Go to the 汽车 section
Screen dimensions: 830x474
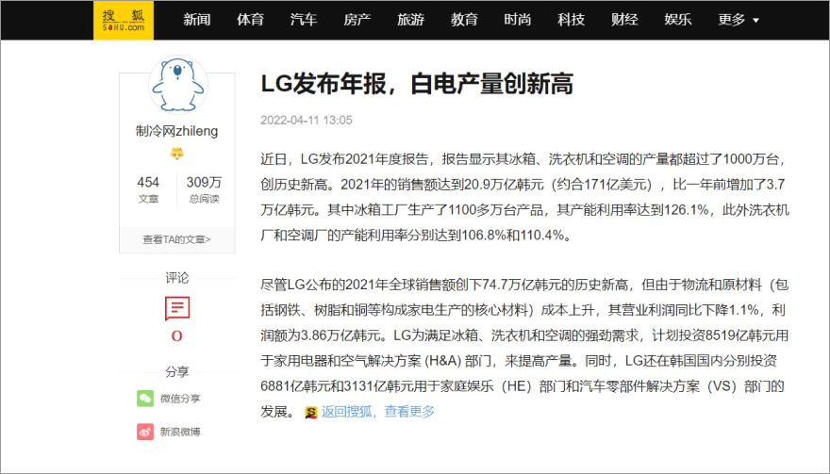tap(304, 20)
